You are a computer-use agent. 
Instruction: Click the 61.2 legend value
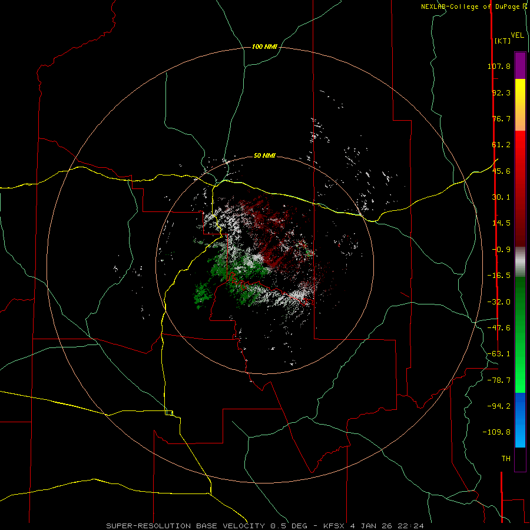pyautogui.click(x=501, y=145)
